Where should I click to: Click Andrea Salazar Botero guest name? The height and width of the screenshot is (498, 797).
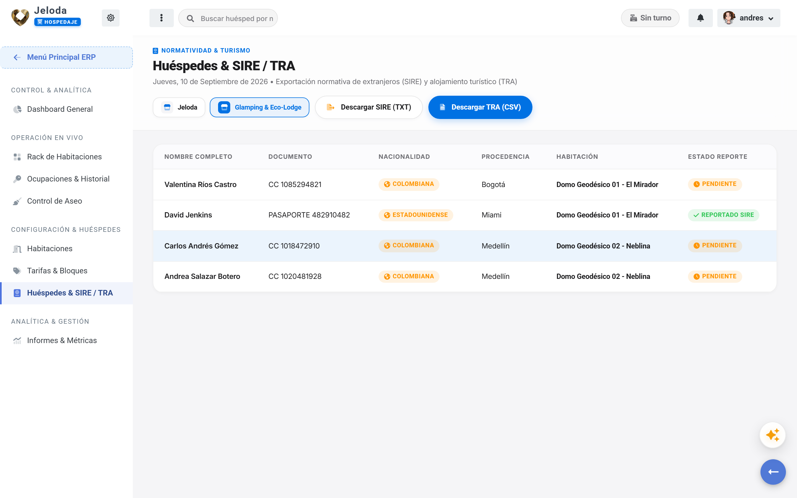point(202,276)
